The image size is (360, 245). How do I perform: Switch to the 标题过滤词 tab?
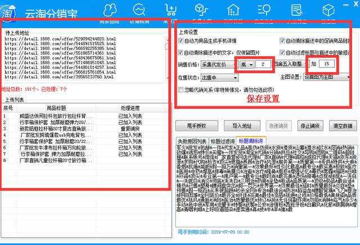[x=223, y=141]
